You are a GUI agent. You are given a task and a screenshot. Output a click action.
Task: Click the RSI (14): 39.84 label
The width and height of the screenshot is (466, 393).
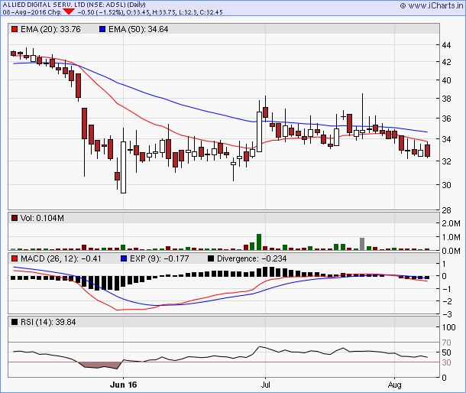coord(48,322)
